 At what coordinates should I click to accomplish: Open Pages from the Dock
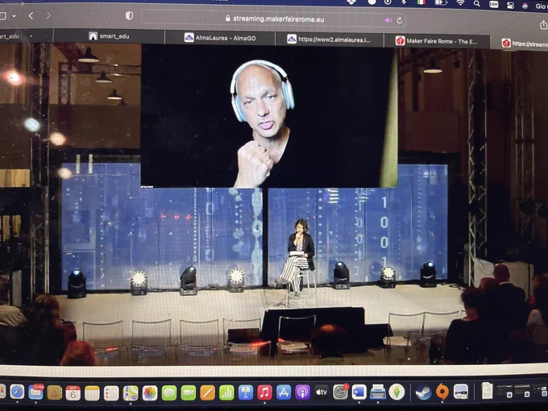coord(208,393)
